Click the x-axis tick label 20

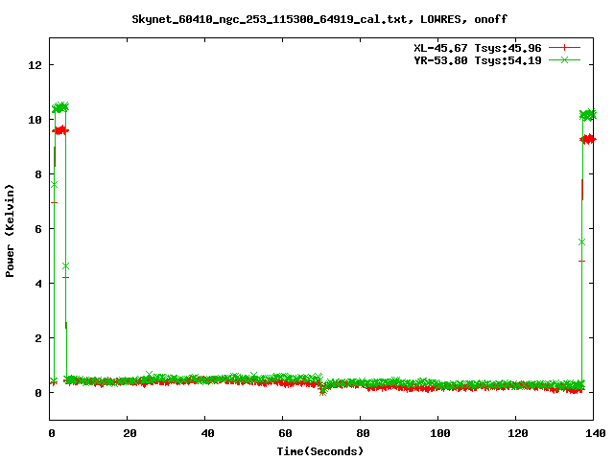(x=130, y=433)
